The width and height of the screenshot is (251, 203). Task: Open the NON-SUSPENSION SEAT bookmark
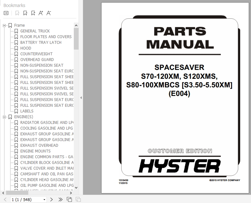[42, 65]
